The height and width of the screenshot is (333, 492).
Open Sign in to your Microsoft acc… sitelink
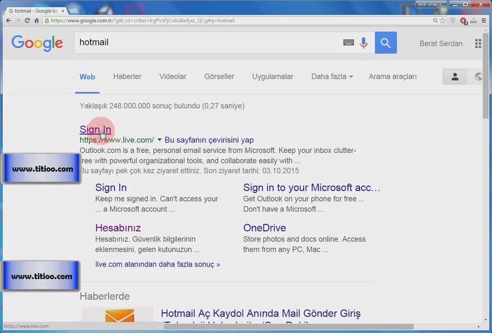point(312,188)
